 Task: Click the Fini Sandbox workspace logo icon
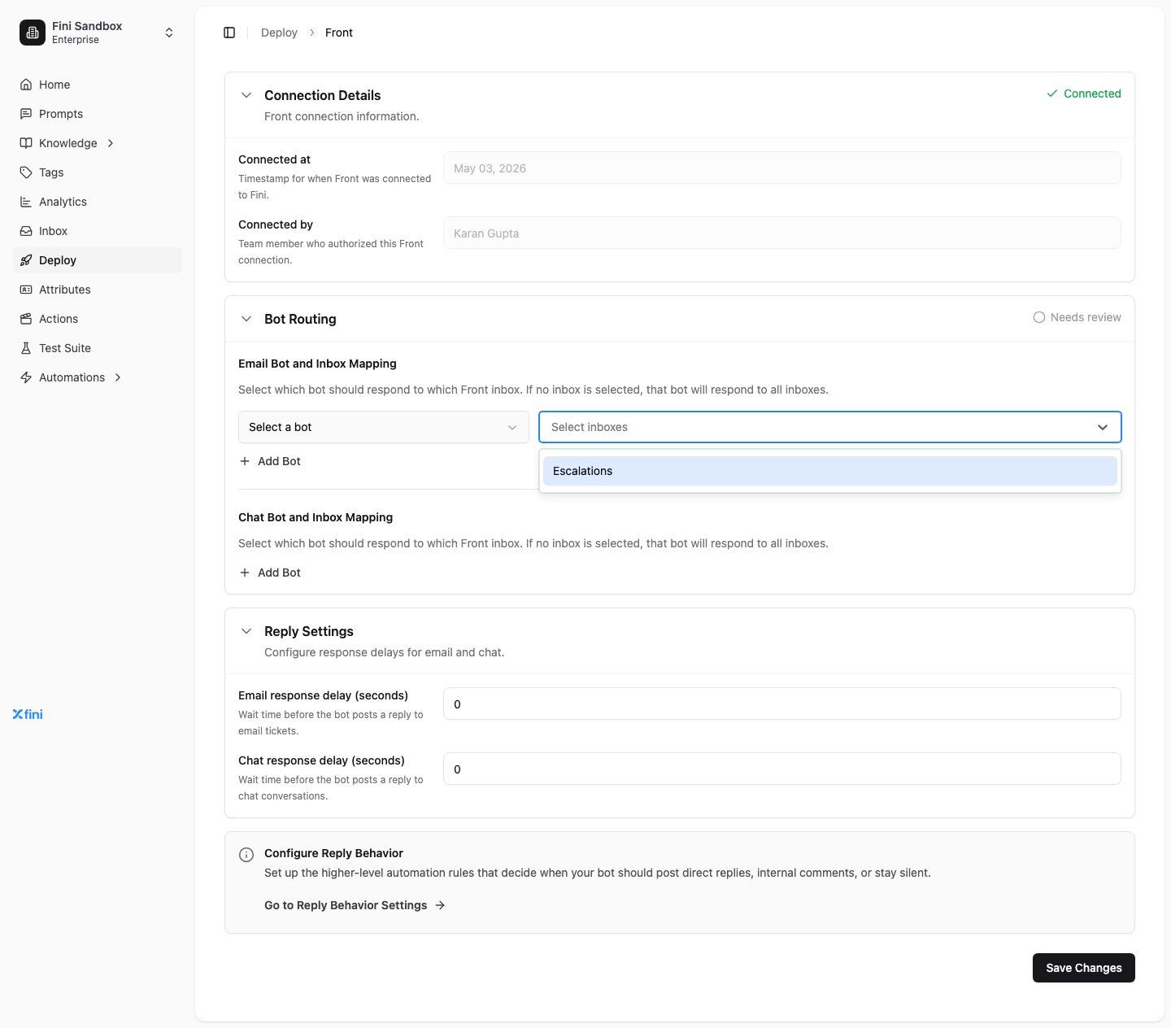[33, 33]
